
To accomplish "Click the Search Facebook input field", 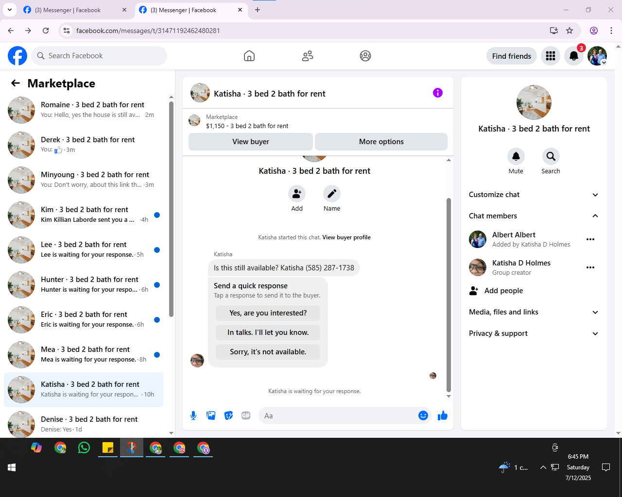I will click(x=99, y=56).
